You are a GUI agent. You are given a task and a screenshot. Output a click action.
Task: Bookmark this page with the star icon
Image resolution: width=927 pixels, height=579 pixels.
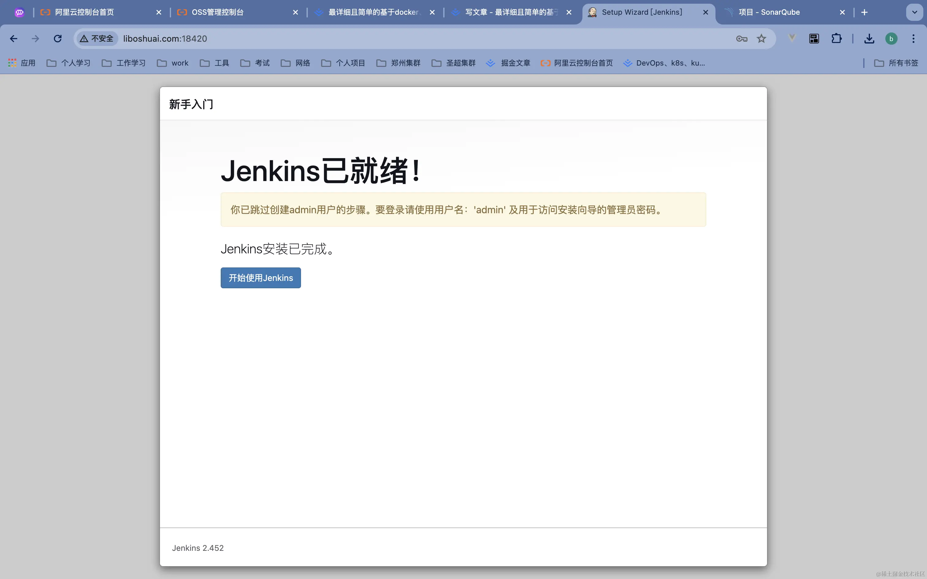point(761,39)
